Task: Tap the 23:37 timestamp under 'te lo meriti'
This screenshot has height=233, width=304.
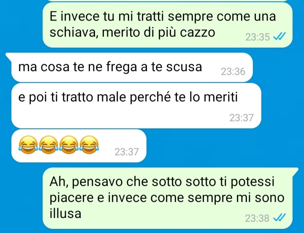Action: click(242, 118)
